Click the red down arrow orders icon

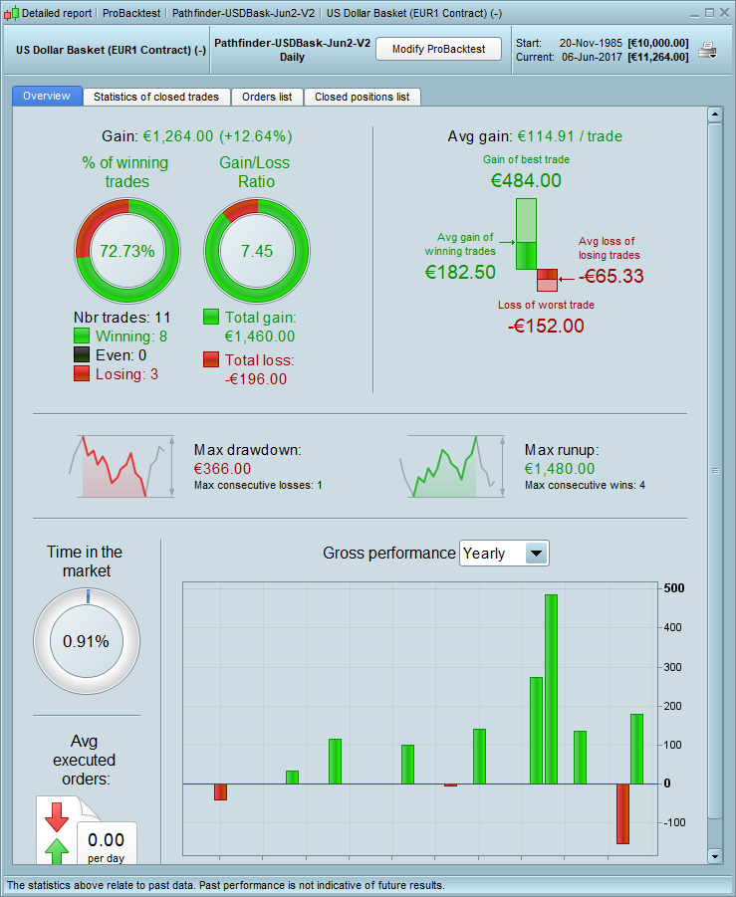tap(57, 816)
